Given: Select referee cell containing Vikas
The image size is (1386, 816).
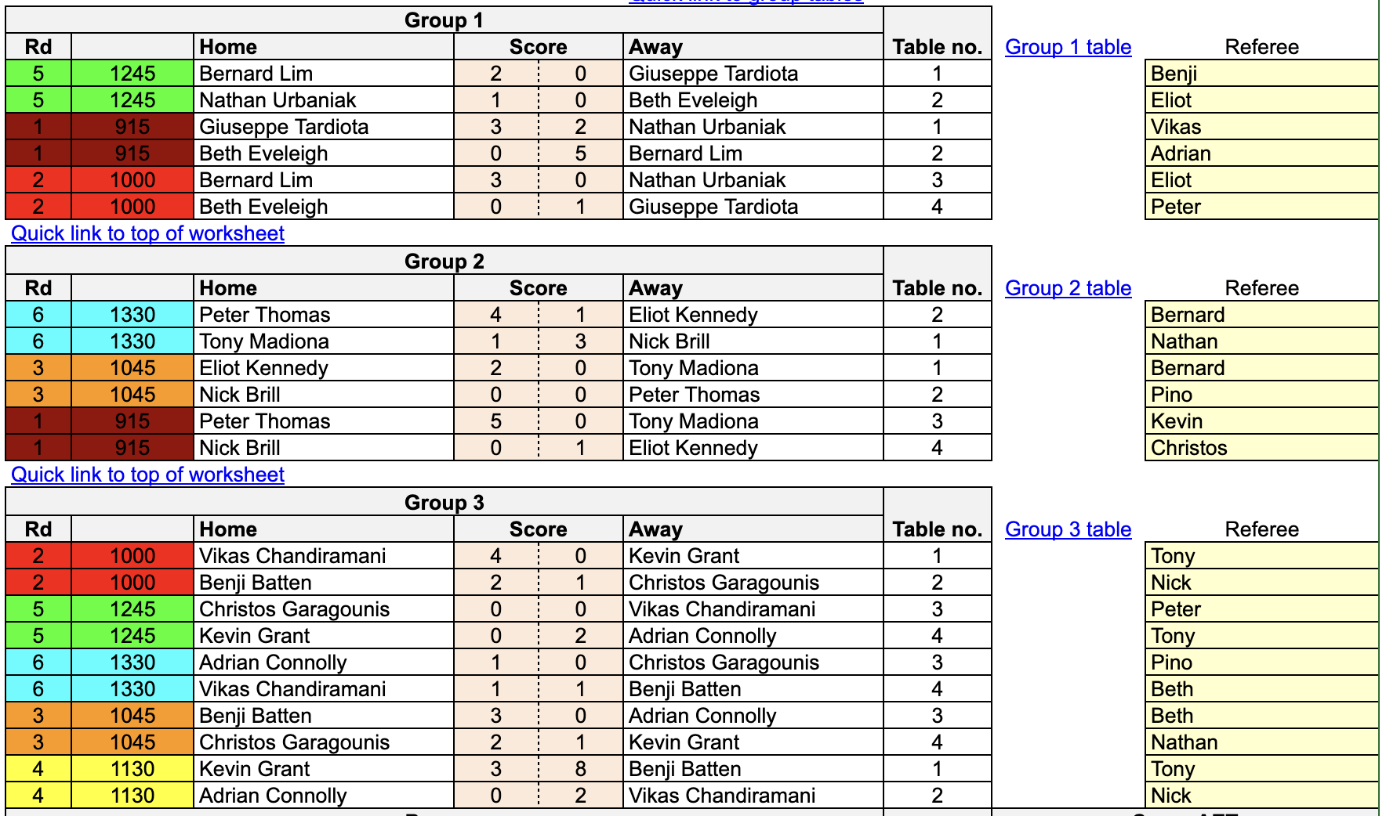Looking at the screenshot, I should (x=1261, y=127).
